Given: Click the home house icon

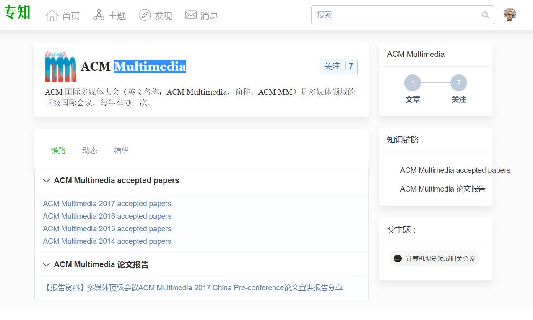Looking at the screenshot, I should [x=52, y=15].
